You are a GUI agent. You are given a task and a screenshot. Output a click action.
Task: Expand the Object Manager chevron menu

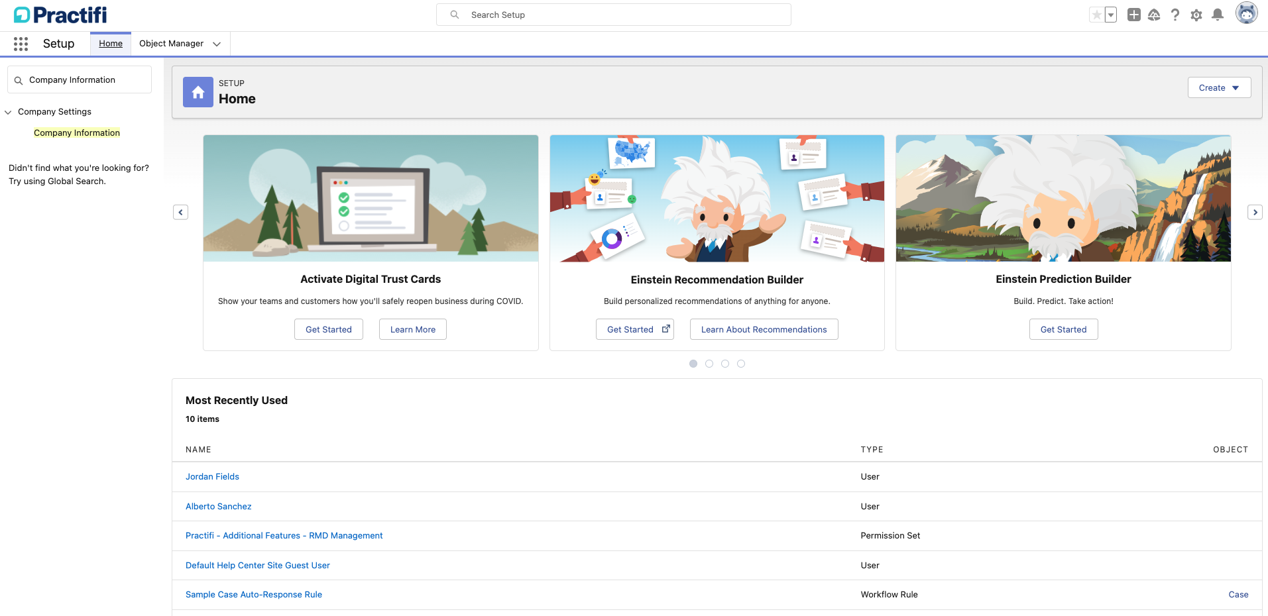coord(217,44)
